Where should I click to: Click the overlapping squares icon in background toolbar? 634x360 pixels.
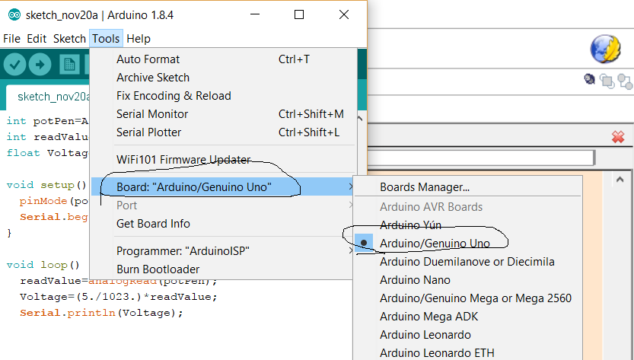tap(607, 81)
